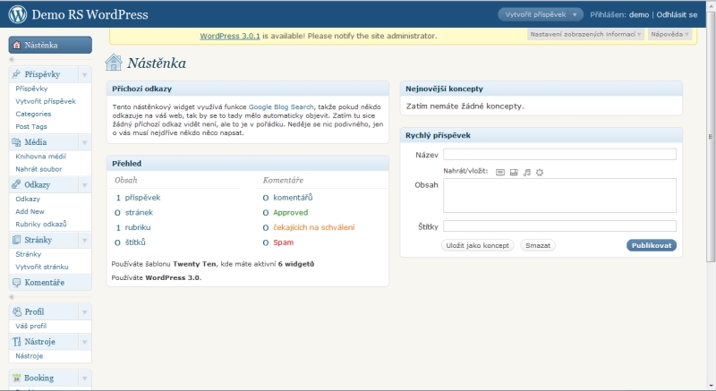This screenshot has width=716, height=391.
Task: Select Vytvořit stránku in sidebar
Action: pos(42,267)
